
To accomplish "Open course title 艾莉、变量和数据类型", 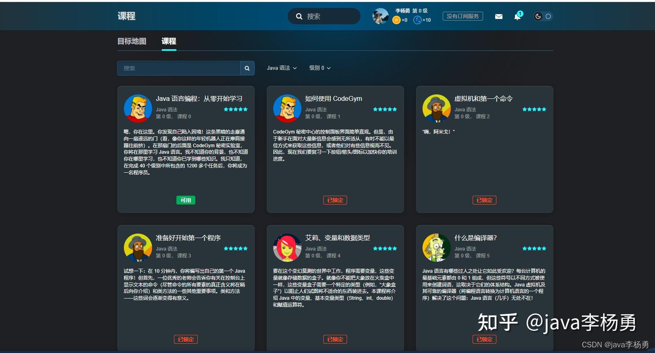I will coord(337,238).
